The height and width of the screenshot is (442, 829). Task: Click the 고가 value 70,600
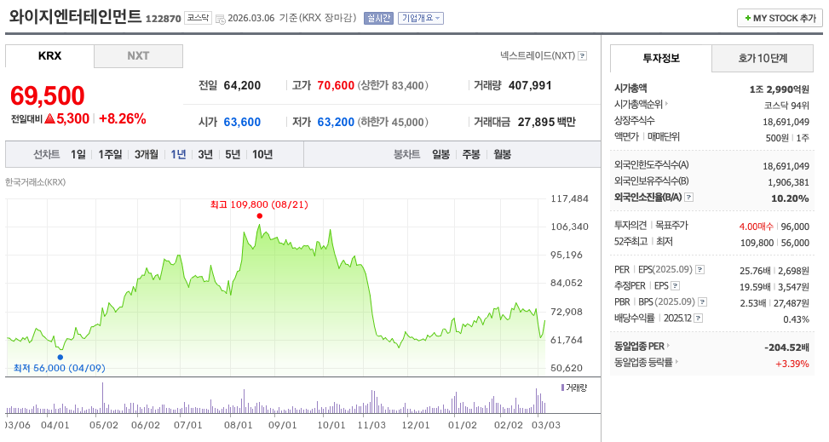(336, 86)
